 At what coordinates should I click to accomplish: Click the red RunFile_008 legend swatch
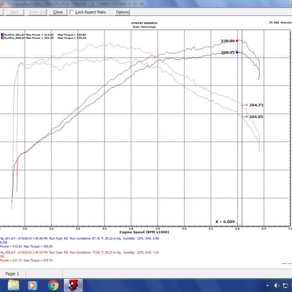point(1,38)
